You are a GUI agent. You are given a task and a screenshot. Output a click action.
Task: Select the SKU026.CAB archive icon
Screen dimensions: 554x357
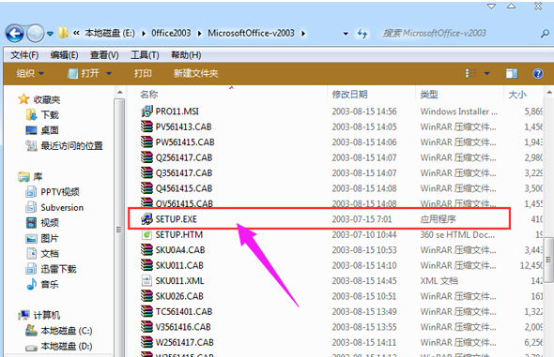tap(146, 296)
